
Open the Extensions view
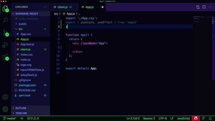tap(5, 57)
